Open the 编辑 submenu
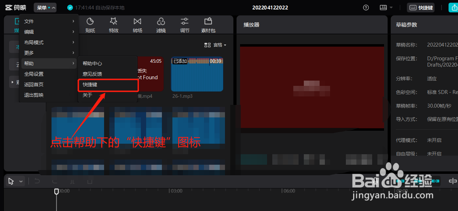Viewport: 458px width, 211px height. 49,32
